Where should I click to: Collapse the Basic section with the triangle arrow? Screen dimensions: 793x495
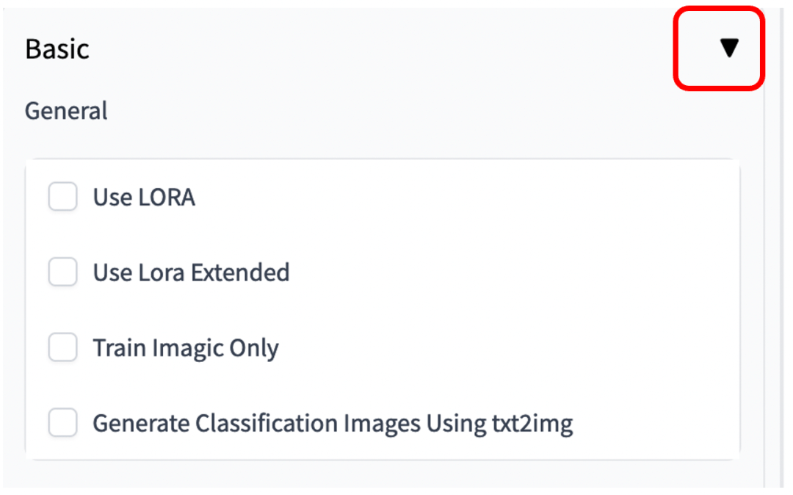point(728,48)
